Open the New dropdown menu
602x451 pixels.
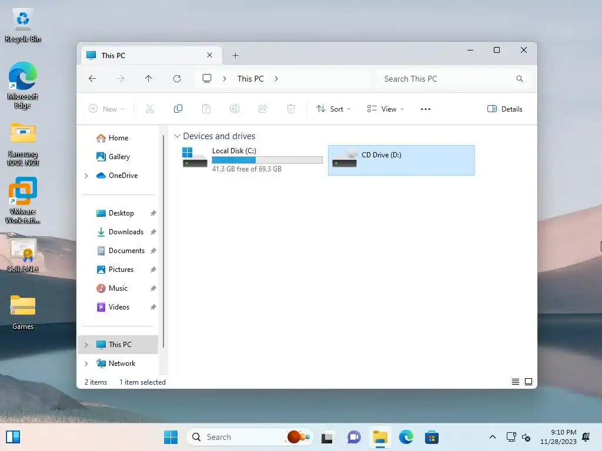106,109
